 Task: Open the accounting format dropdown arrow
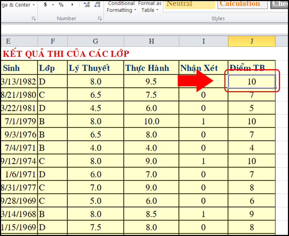point(53,5)
